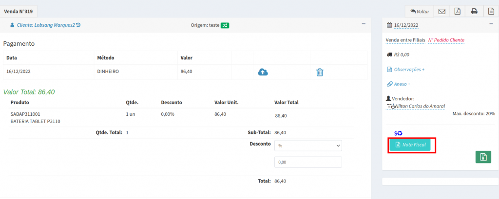The width and height of the screenshot is (499, 199).
Task: Click the envelope email icon
Action: pos(441,11)
